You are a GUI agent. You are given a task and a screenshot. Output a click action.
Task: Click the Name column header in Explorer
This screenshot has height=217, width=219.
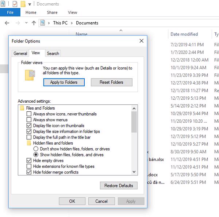click(x=81, y=34)
